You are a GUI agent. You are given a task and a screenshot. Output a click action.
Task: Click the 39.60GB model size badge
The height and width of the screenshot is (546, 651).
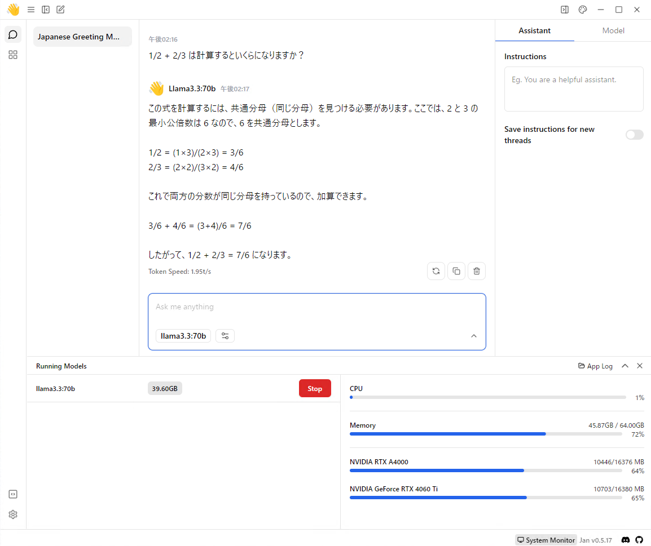165,388
